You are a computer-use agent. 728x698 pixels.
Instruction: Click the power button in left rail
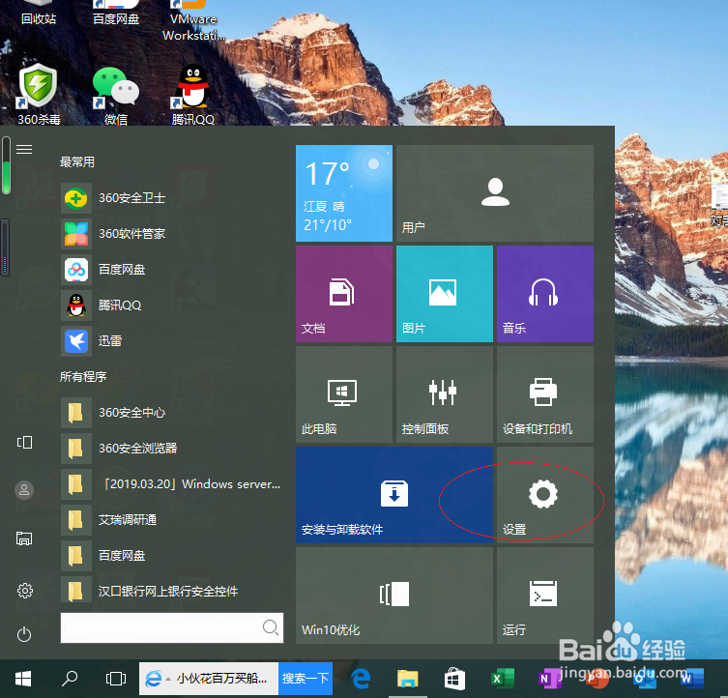point(24,634)
